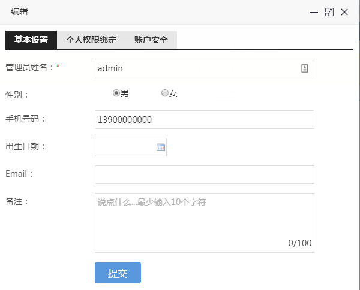
Task: Switch to the 个人权限绑定 tab
Action: [91, 40]
